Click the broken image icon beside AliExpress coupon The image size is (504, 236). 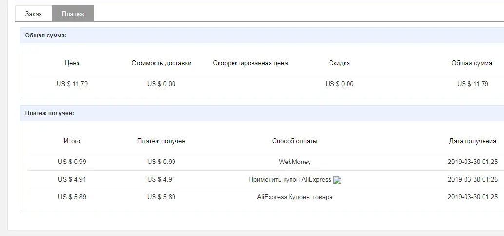pyautogui.click(x=337, y=180)
